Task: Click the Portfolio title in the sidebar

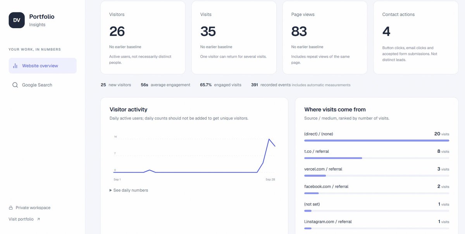Action: click(x=42, y=17)
